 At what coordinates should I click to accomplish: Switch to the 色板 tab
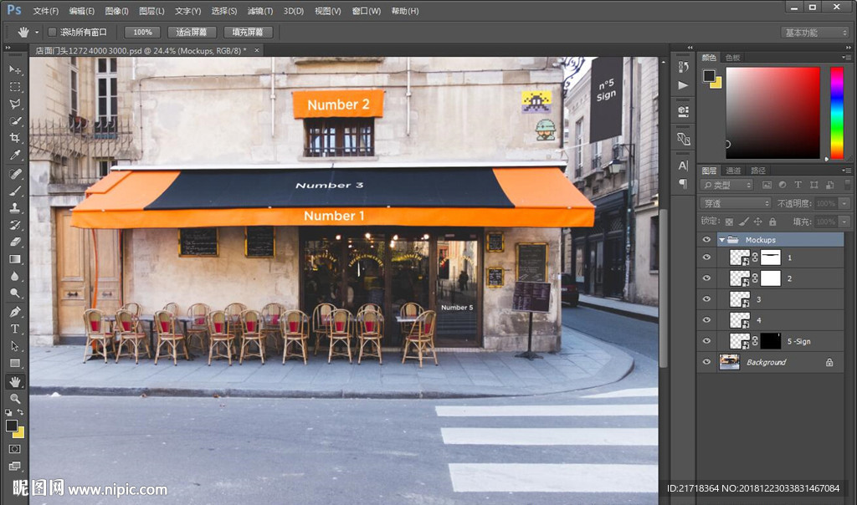733,58
